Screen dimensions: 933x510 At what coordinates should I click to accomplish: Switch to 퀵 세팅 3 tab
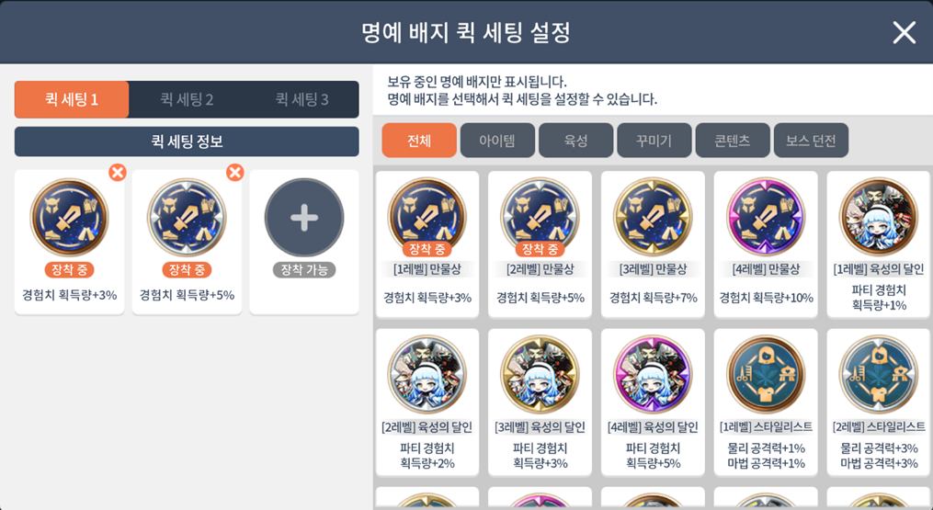click(x=302, y=99)
